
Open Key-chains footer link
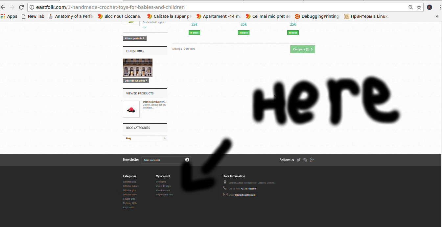point(128,208)
